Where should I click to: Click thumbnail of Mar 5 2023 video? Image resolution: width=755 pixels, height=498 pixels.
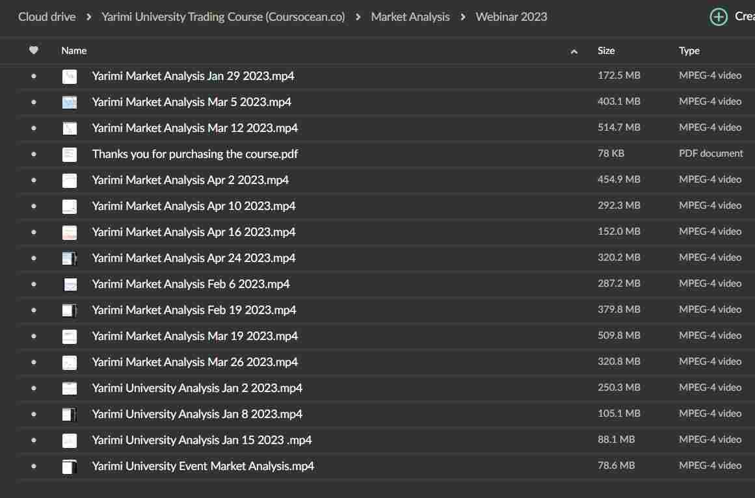pos(70,102)
